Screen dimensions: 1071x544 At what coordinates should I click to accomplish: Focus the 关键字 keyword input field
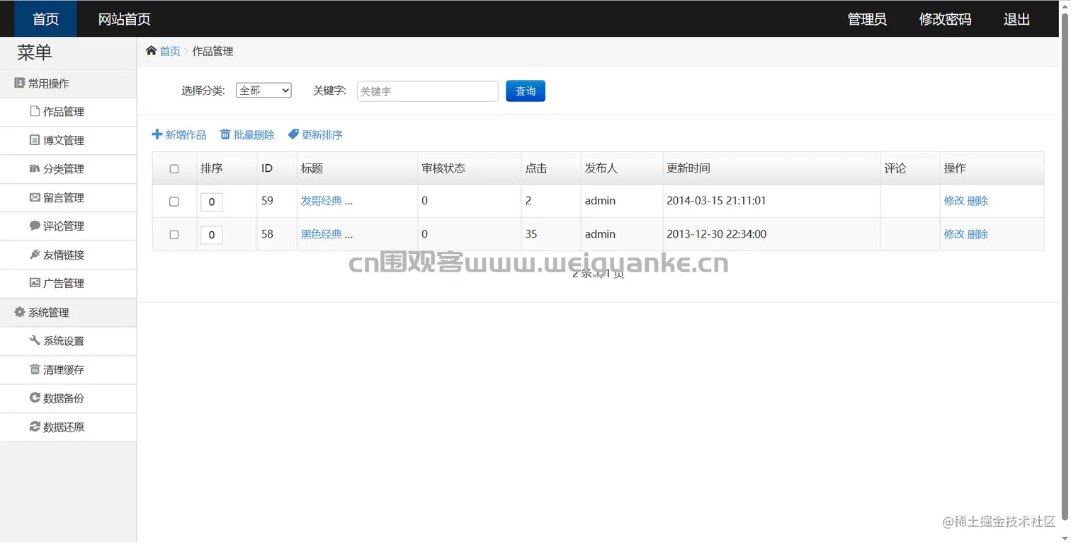427,91
